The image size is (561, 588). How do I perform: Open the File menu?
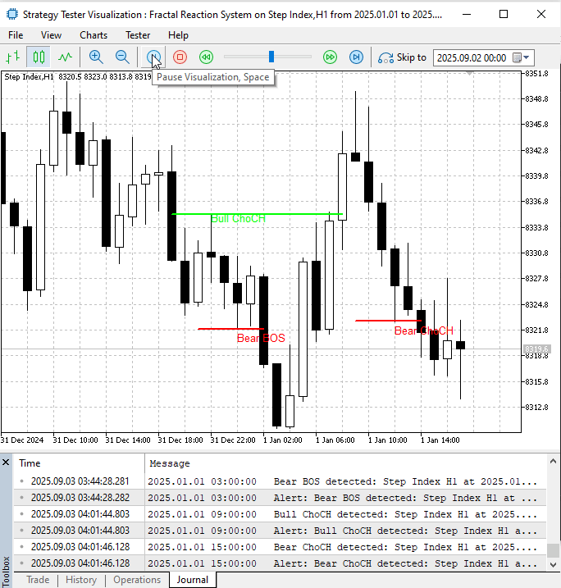point(16,35)
